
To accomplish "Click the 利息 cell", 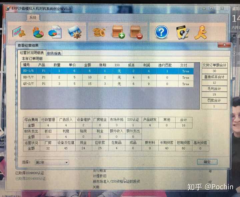I will 66,131.
